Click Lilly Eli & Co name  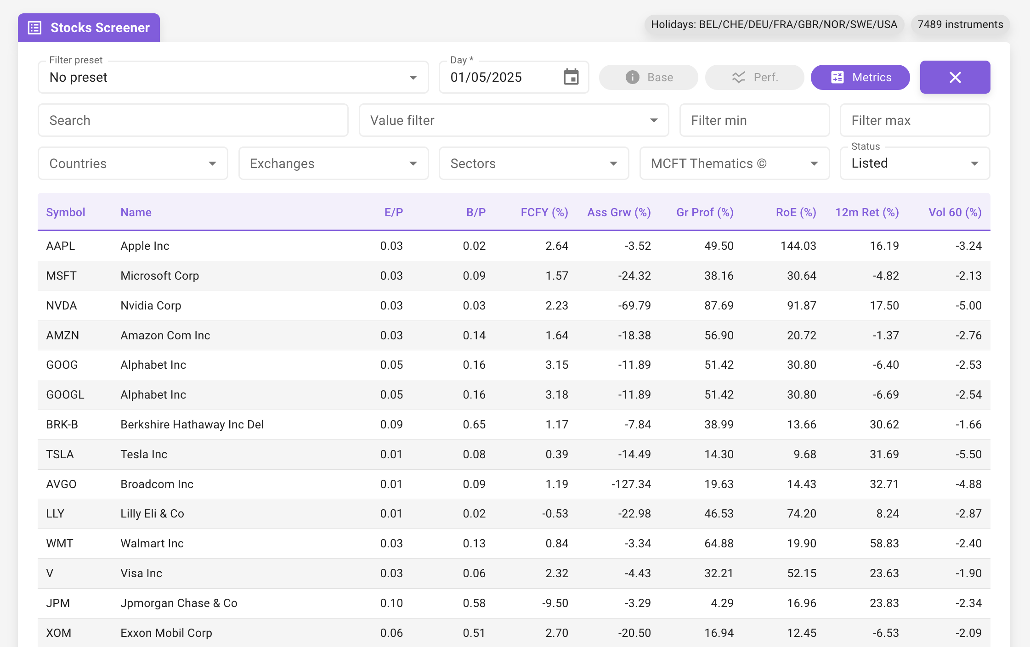(152, 513)
